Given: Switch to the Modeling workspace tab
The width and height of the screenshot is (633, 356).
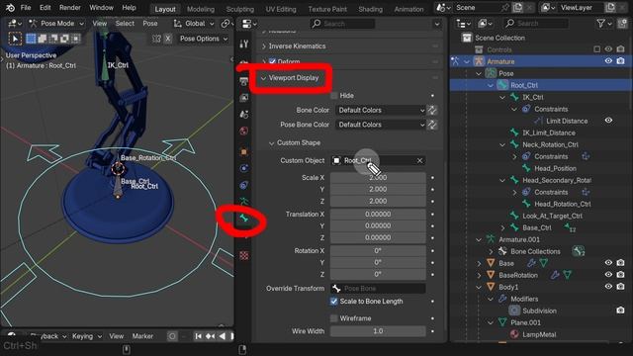Looking at the screenshot, I should [201, 9].
